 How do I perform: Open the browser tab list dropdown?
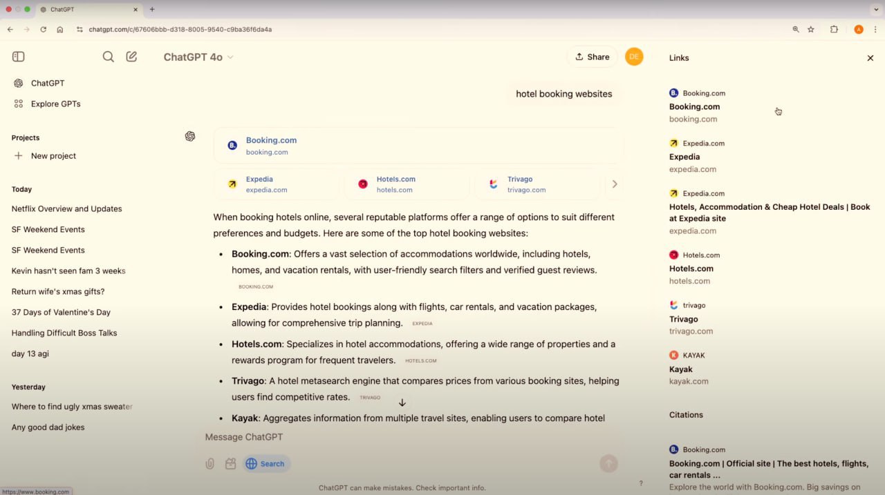point(876,9)
